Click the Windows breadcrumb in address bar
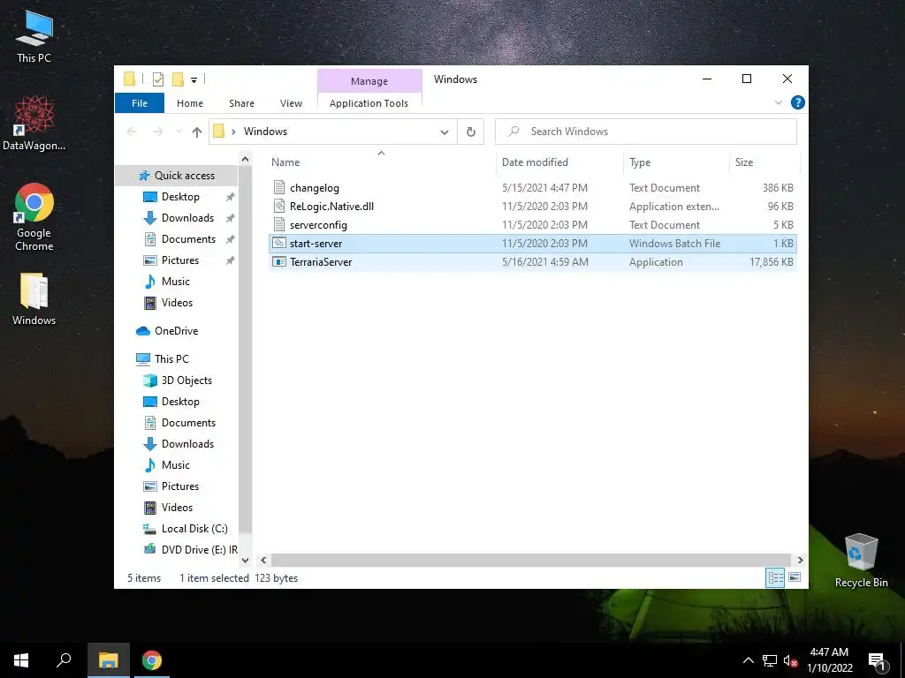Viewport: 905px width, 678px height. [265, 132]
